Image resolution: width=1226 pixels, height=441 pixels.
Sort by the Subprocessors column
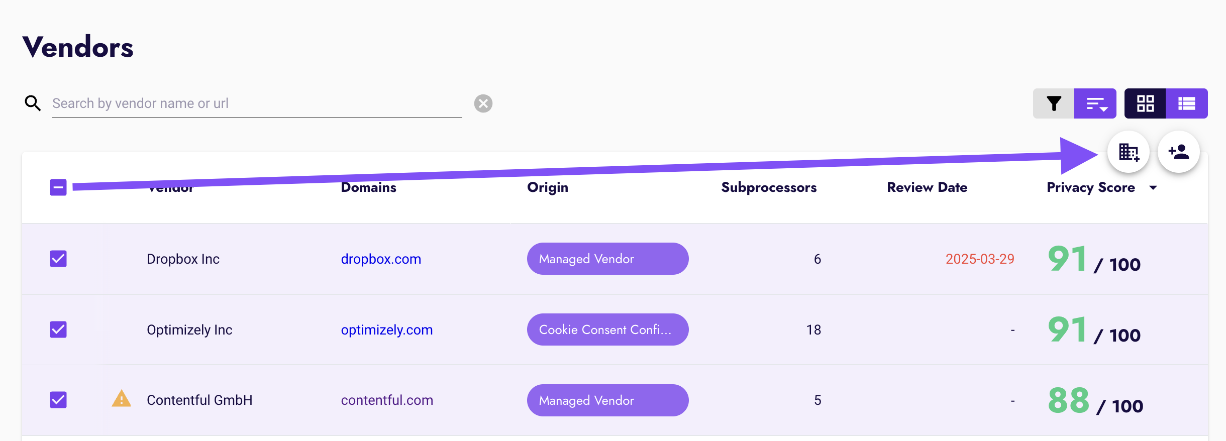coord(769,187)
